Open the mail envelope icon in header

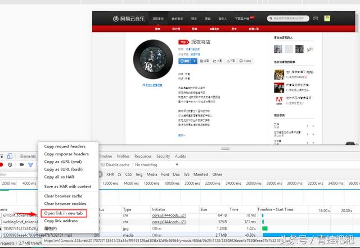click(x=316, y=19)
